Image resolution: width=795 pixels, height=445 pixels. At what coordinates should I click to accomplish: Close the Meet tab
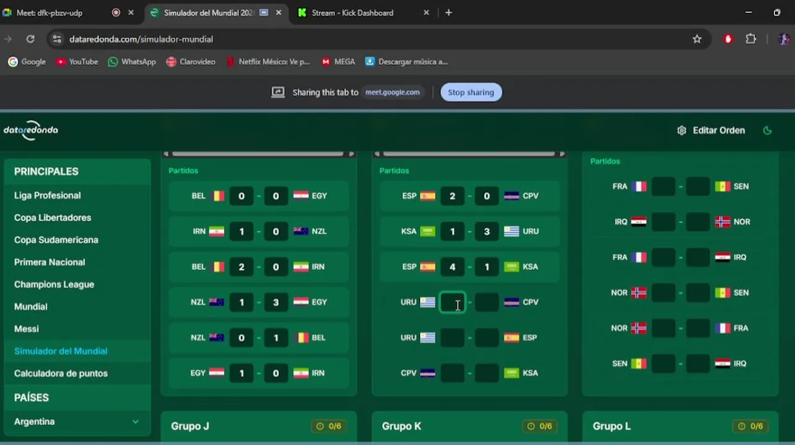pos(131,12)
